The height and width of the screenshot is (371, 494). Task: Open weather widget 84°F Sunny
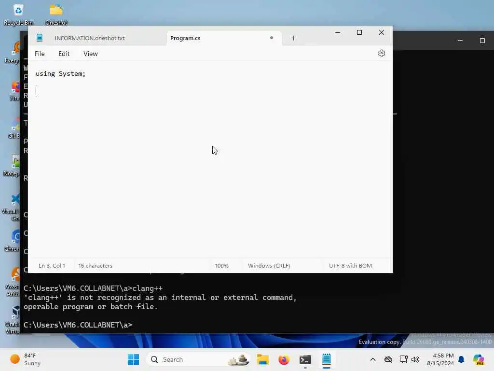point(25,359)
